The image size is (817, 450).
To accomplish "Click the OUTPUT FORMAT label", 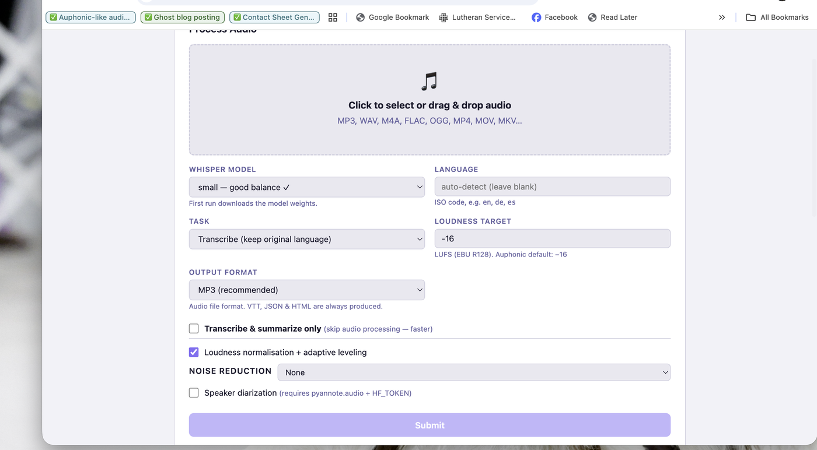I will 223,272.
